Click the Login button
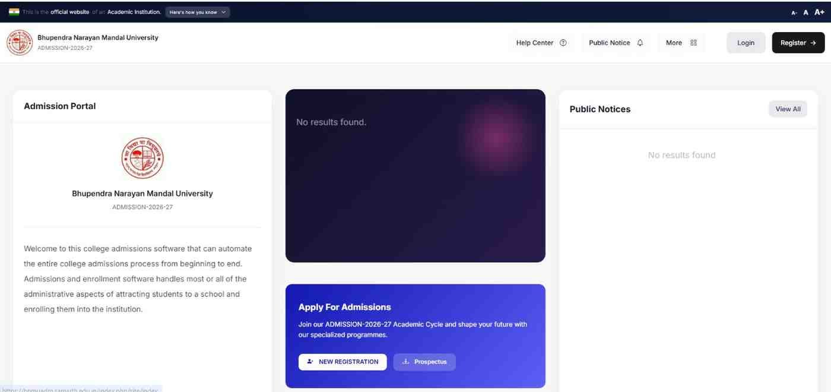The image size is (831, 392). point(746,43)
